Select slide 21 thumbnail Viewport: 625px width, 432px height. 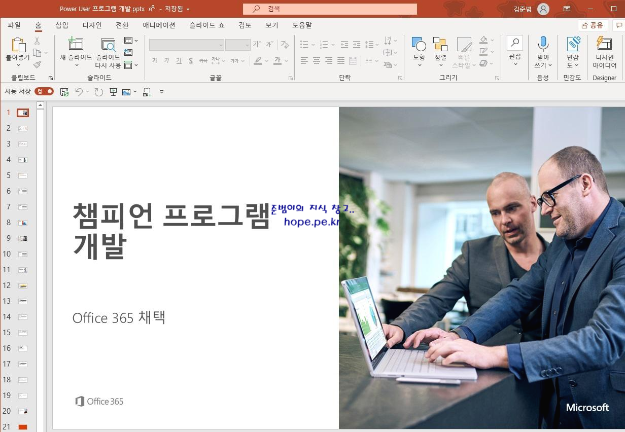pyautogui.click(x=23, y=427)
